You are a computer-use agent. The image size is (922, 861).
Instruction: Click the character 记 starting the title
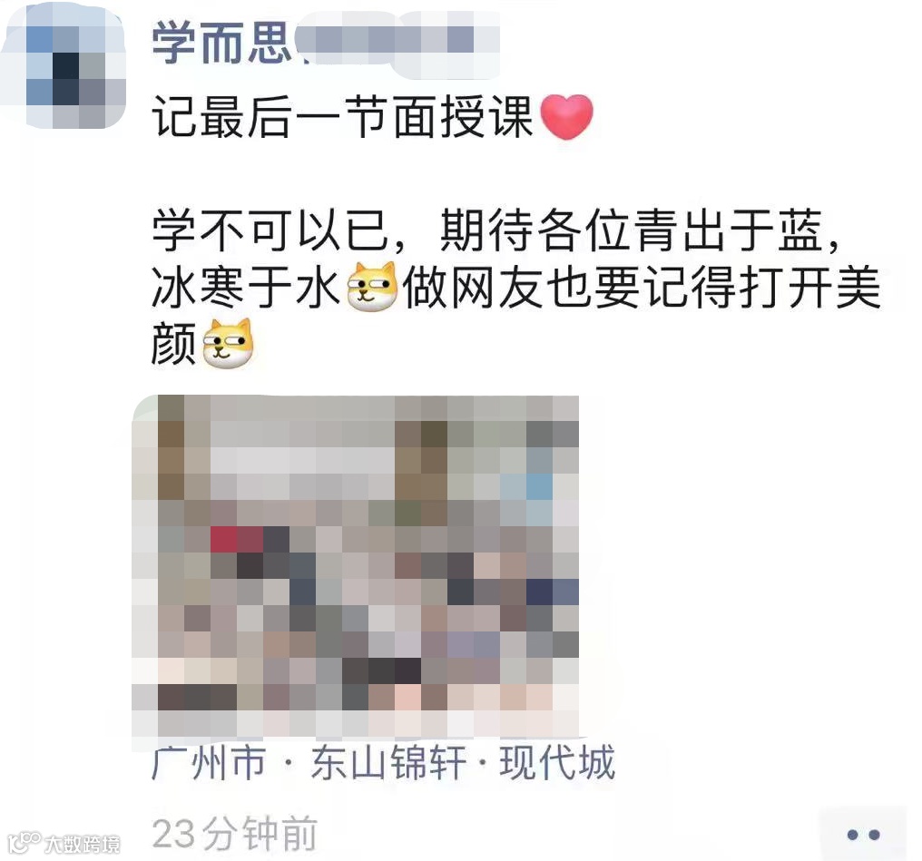coord(174,118)
